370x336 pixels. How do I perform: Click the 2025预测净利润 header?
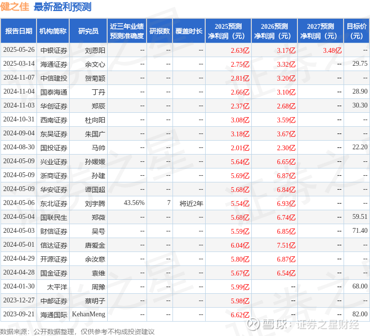tap(228, 31)
